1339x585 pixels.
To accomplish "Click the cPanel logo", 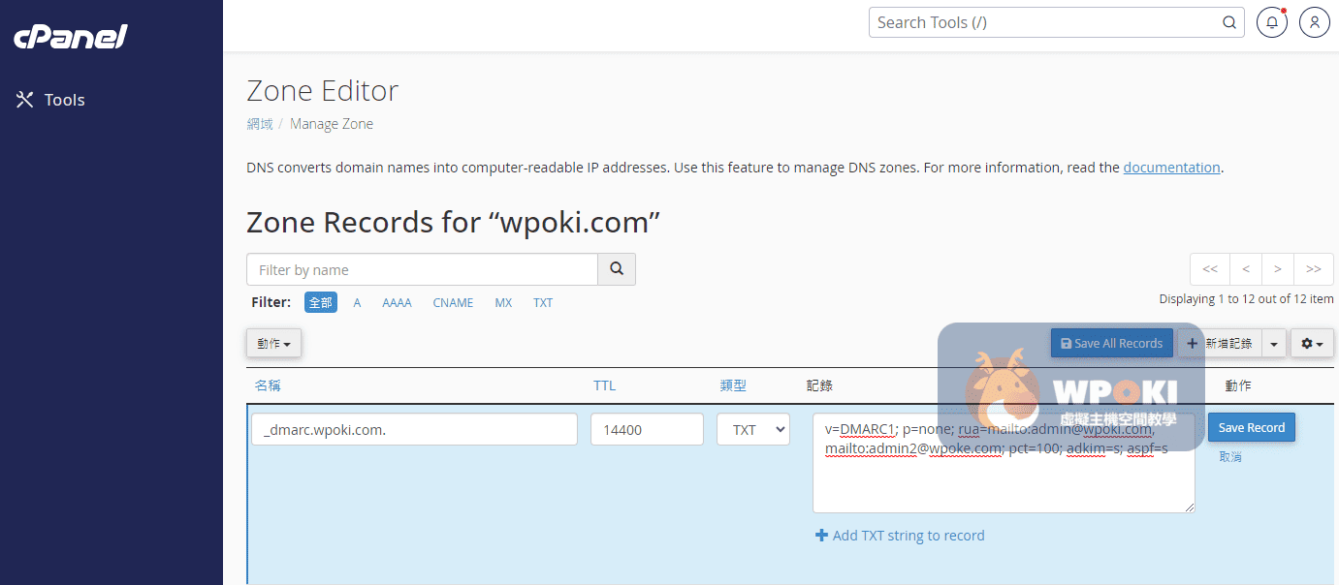I will click(x=71, y=37).
